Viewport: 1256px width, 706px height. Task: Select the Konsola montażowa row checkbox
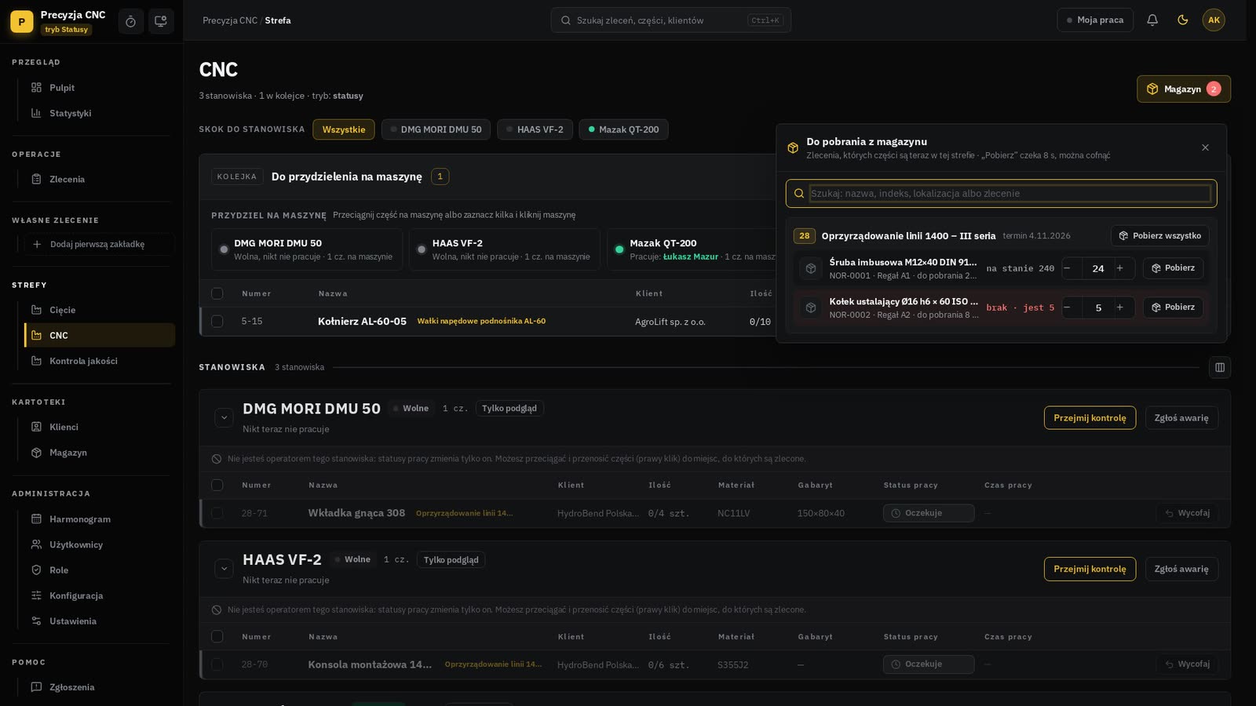point(217,664)
